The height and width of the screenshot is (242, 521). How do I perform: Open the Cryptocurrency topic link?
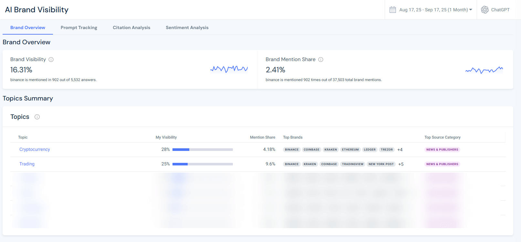click(x=35, y=149)
